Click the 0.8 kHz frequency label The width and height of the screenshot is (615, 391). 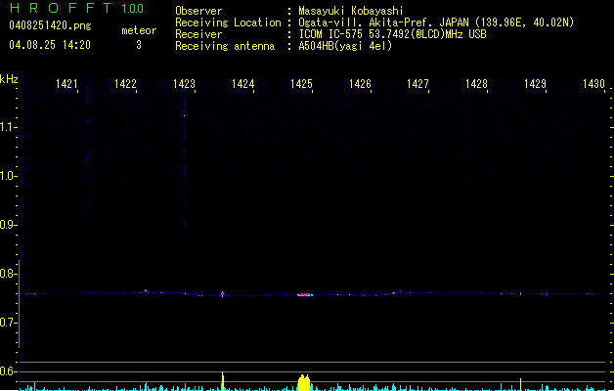click(8, 274)
